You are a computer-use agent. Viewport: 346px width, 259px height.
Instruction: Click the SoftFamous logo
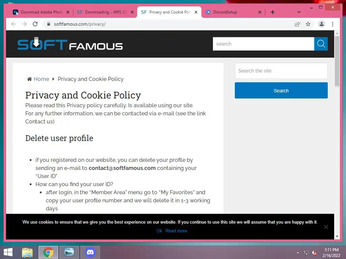[70, 44]
